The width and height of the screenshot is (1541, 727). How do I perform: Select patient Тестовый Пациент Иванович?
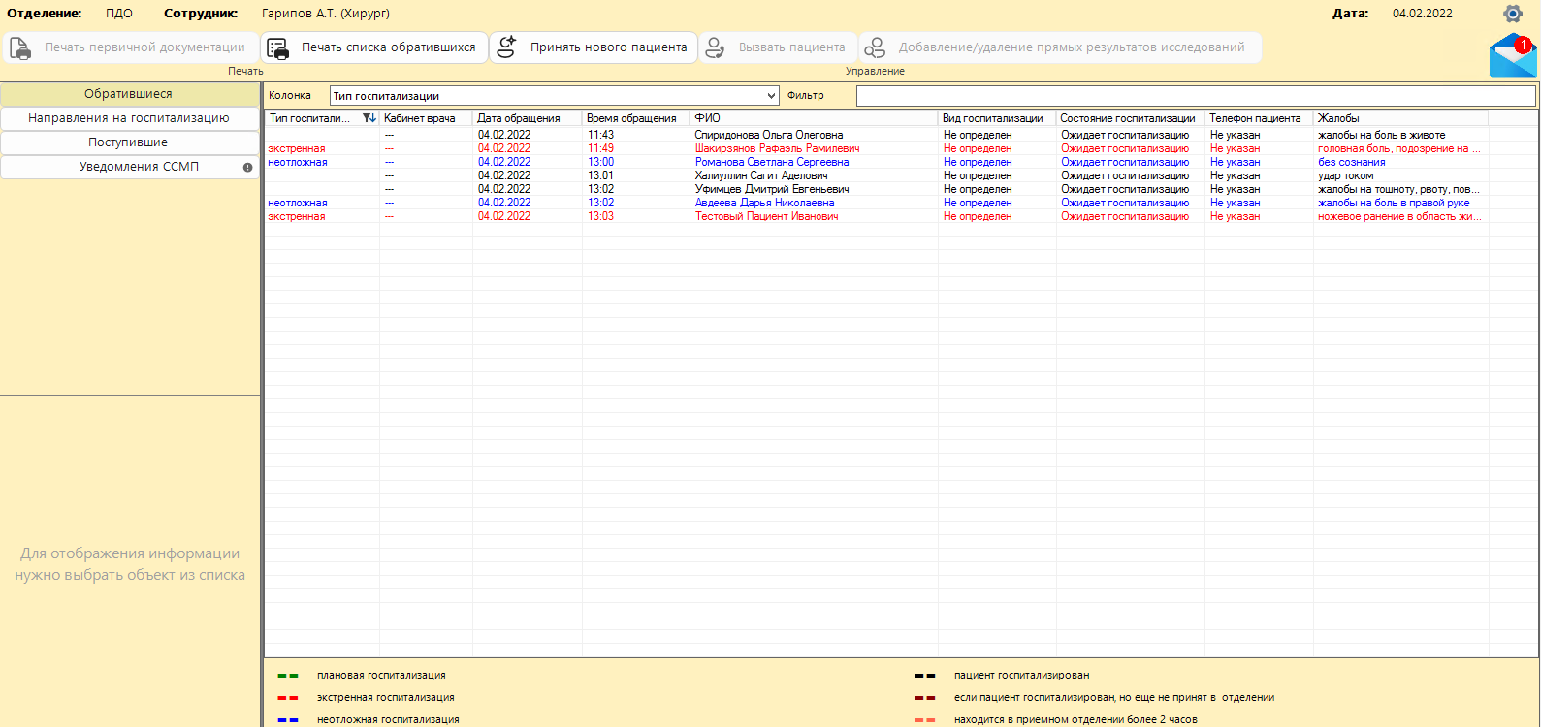[x=766, y=216]
